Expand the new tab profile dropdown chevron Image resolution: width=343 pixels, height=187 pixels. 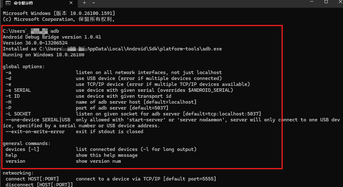point(94,2)
